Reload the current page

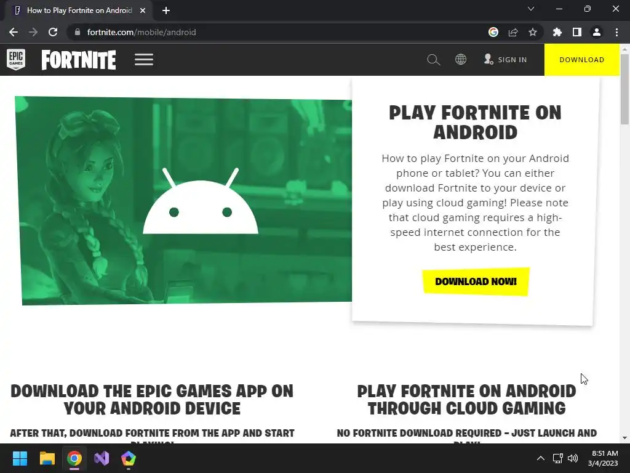(x=53, y=32)
